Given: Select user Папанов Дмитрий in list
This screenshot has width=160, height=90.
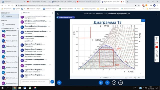Looking at the screenshot, I should coord(10,41).
